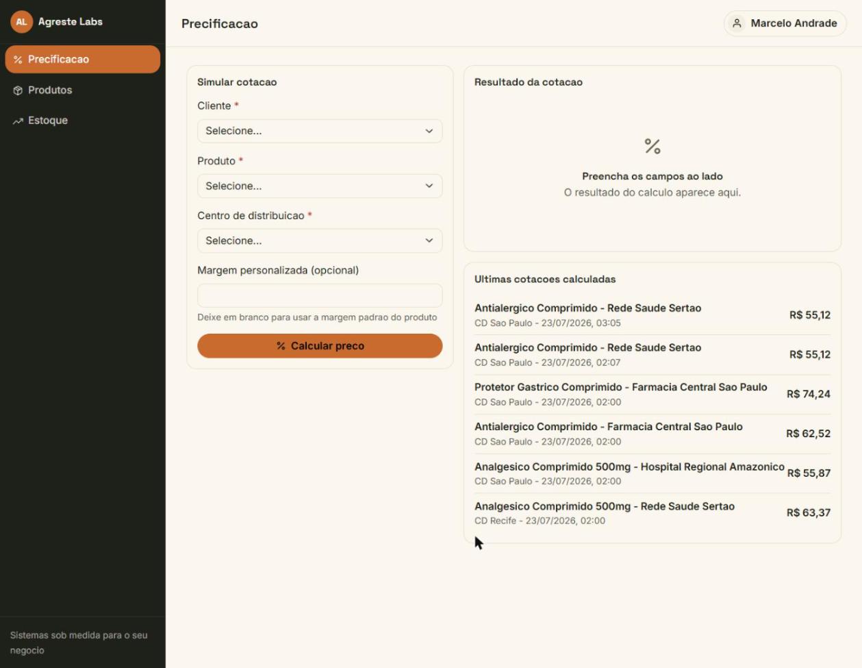Focus the Margem personalizada input field
Screen dimensions: 862x668
(x=320, y=295)
